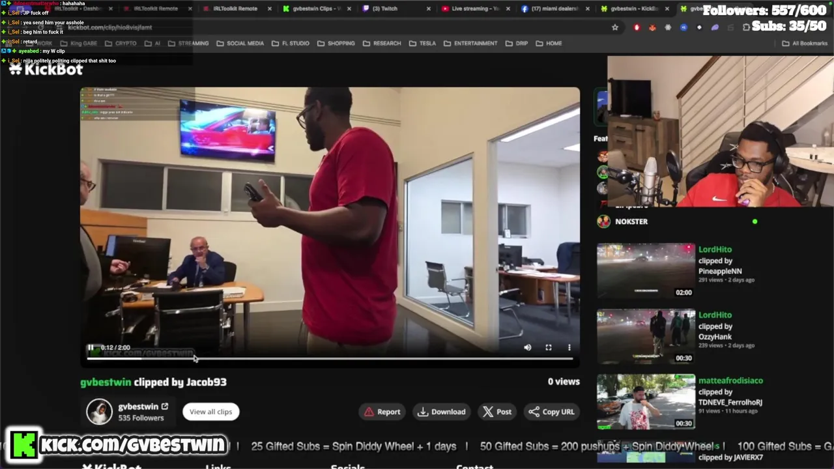Bookmark this page with the star icon
The height and width of the screenshot is (469, 834).
pos(614,27)
